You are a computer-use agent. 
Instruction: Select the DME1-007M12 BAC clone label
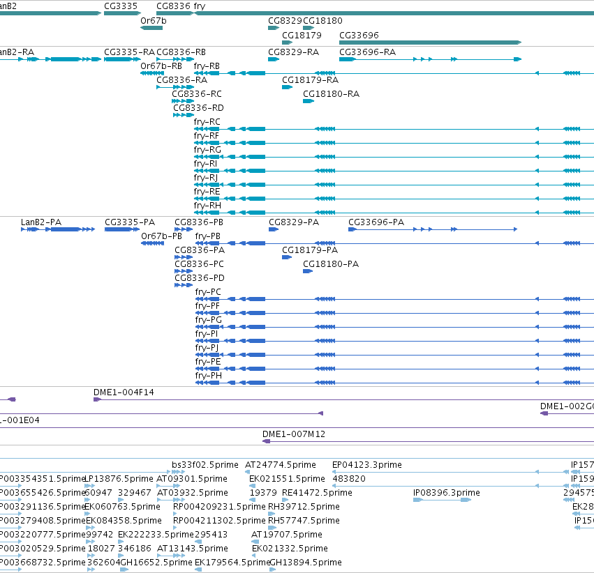tap(294, 434)
